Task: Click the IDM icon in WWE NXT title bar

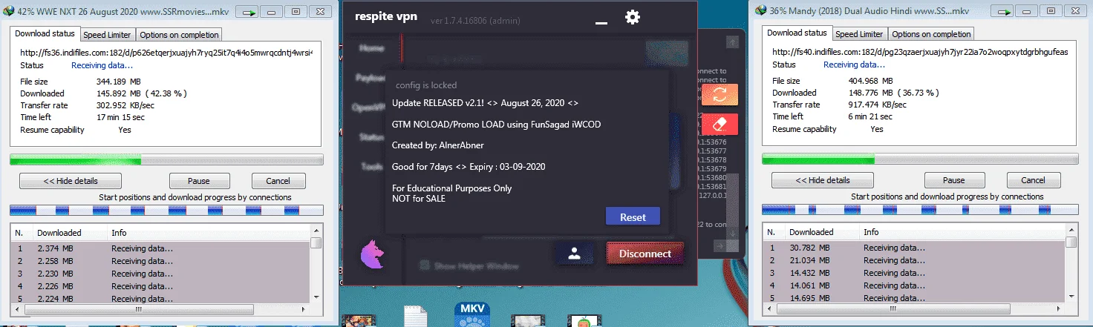Action: tap(9, 11)
